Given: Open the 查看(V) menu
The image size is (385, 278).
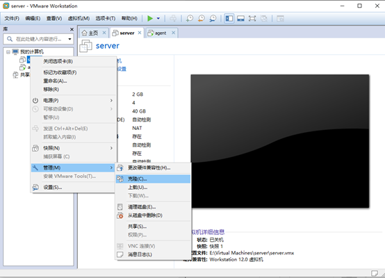Looking at the screenshot, I should [54, 19].
